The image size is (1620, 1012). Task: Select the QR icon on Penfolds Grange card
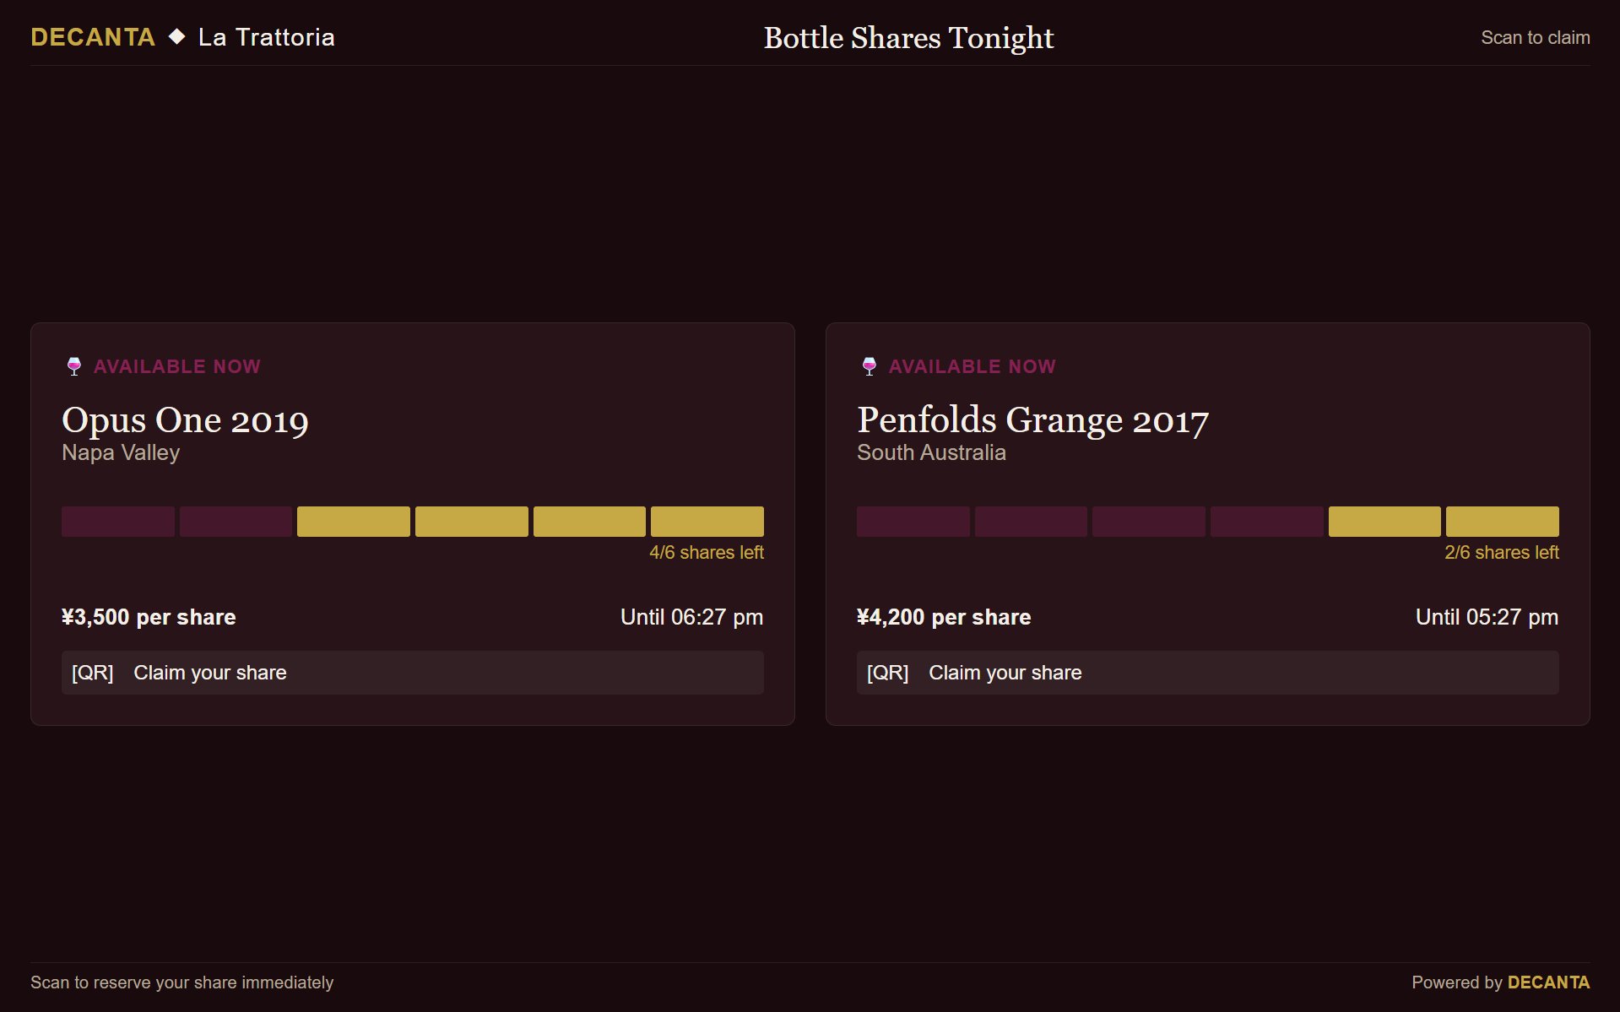[888, 673]
